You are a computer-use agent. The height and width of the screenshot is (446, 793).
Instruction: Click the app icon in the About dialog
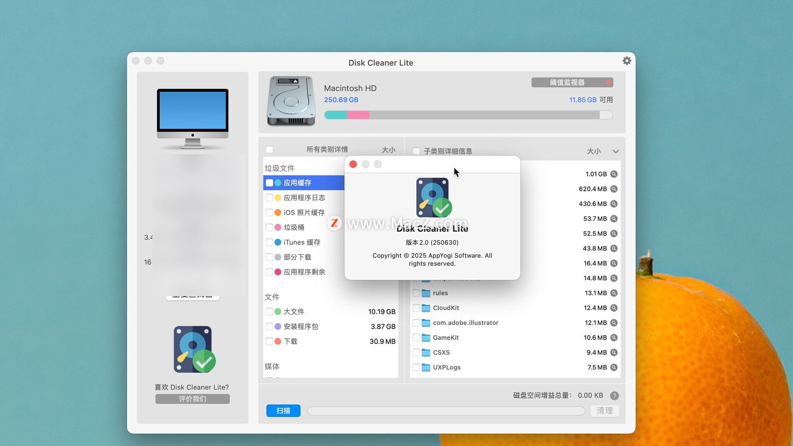[x=434, y=198]
